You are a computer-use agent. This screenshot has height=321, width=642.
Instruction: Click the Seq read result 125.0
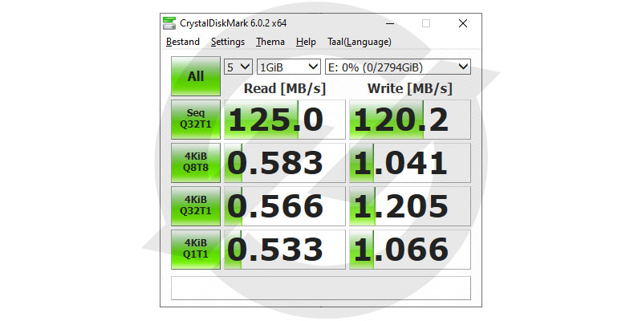285,120
